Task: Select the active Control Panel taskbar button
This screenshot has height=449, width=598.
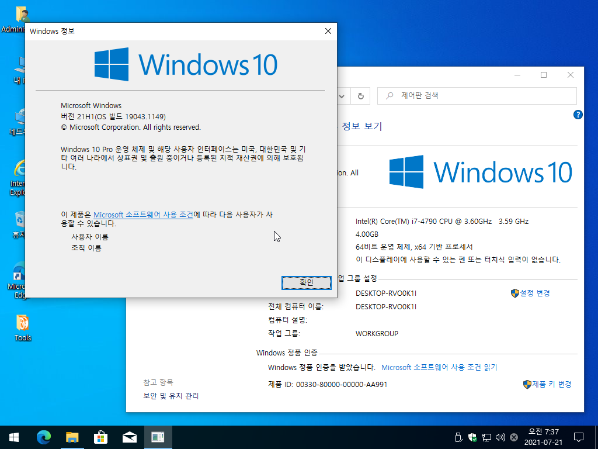Action: tap(158, 437)
